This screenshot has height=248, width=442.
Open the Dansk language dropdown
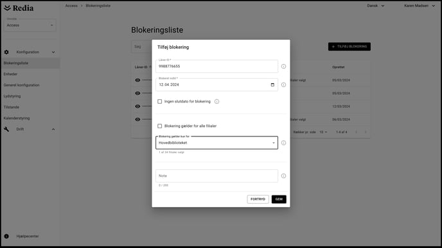pyautogui.click(x=375, y=6)
